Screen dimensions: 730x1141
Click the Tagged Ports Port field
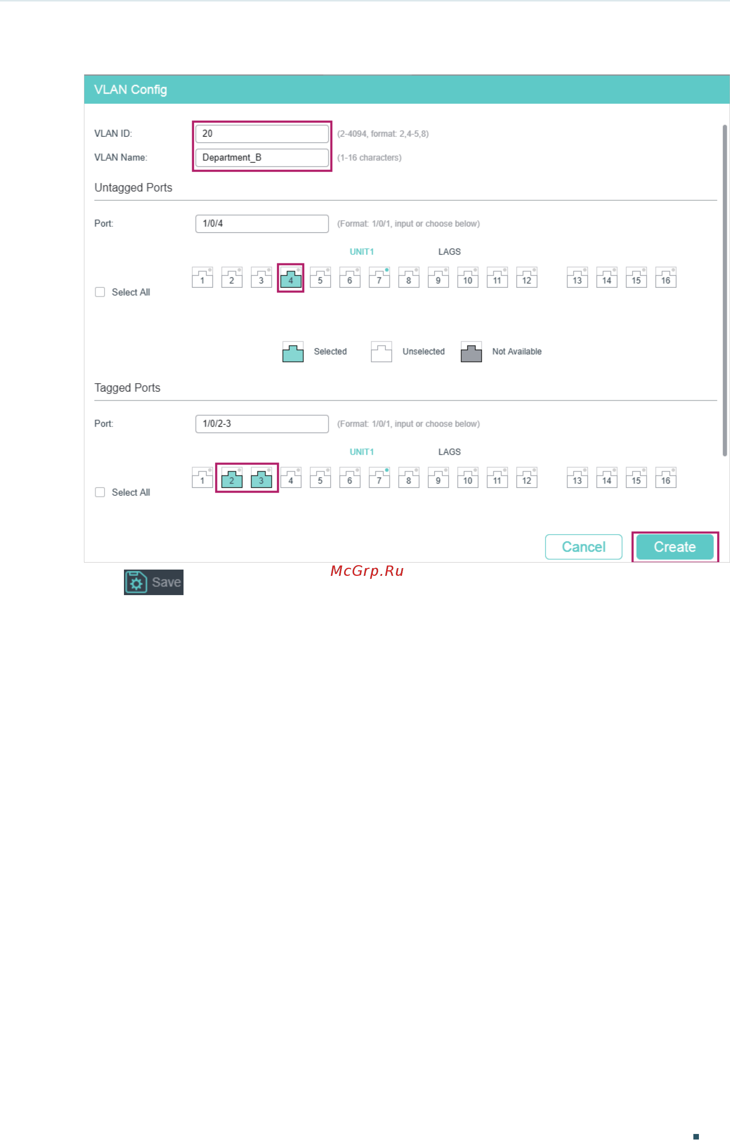coord(262,424)
